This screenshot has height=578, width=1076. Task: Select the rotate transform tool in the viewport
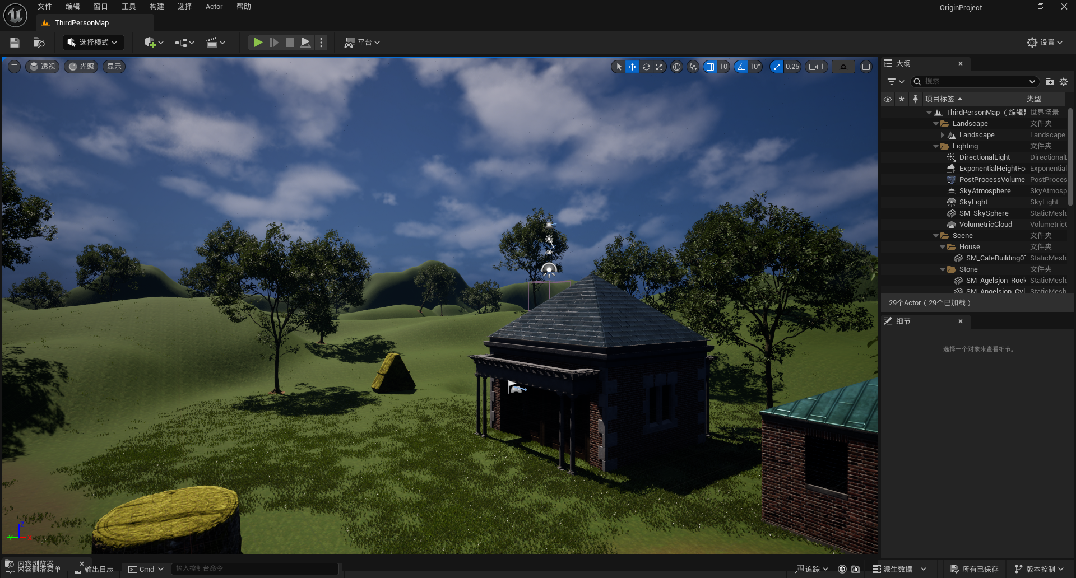tap(646, 67)
